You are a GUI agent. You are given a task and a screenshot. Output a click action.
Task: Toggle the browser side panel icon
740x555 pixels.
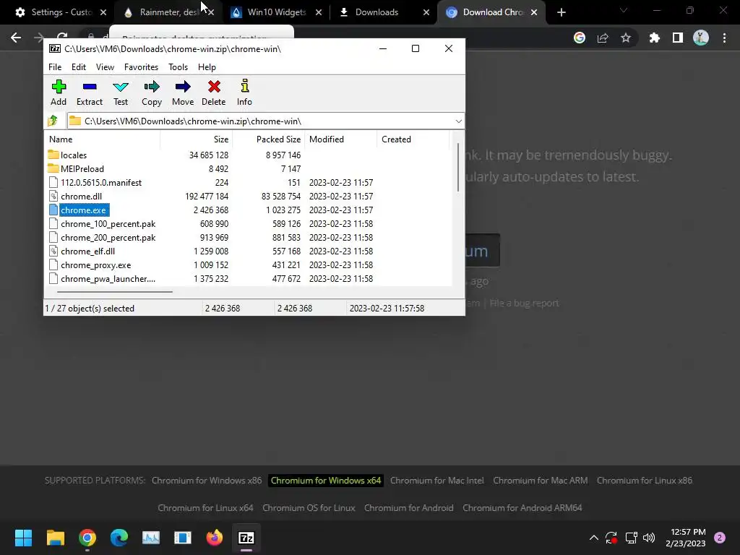pos(678,38)
